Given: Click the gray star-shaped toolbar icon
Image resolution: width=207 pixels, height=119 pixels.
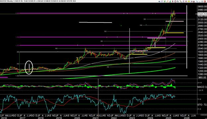Looking at the screenshot, I should (x=162, y=1).
